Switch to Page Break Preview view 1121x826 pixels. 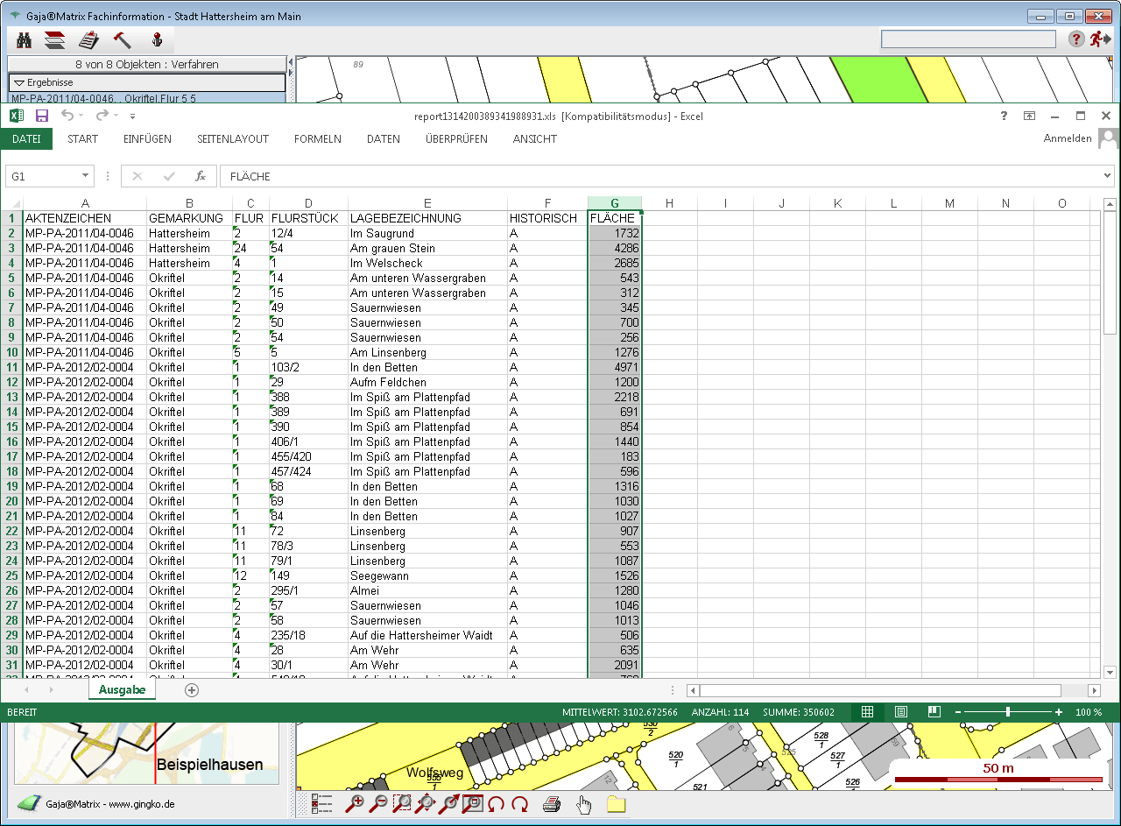934,712
